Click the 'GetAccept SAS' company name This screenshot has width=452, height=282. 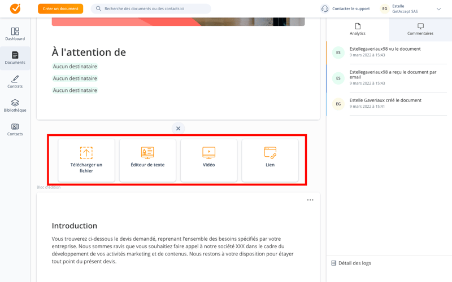click(x=405, y=11)
